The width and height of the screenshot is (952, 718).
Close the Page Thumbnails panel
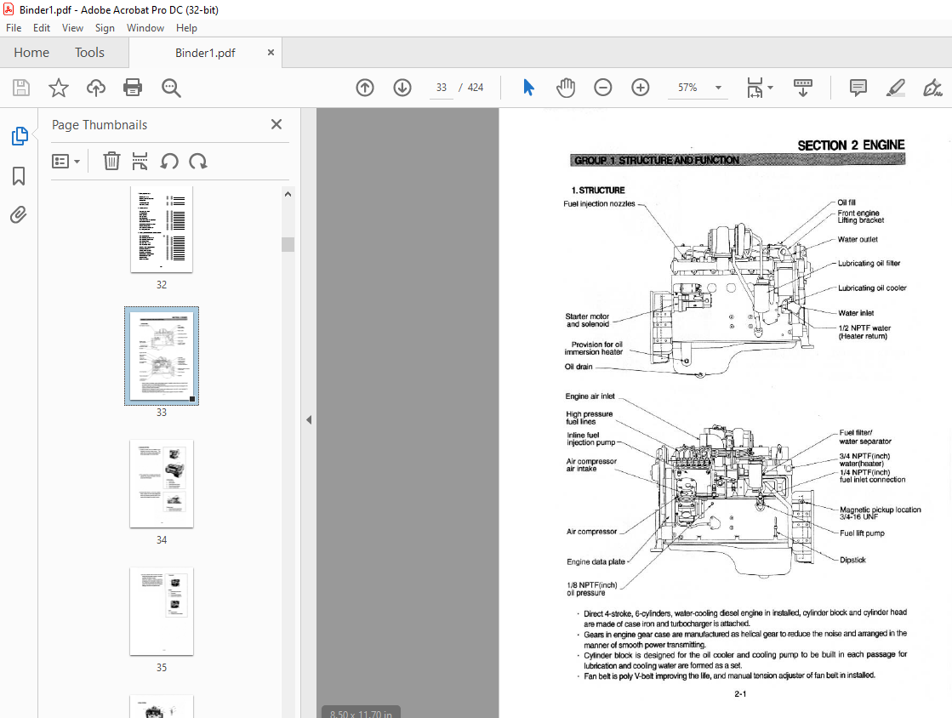[x=276, y=124]
